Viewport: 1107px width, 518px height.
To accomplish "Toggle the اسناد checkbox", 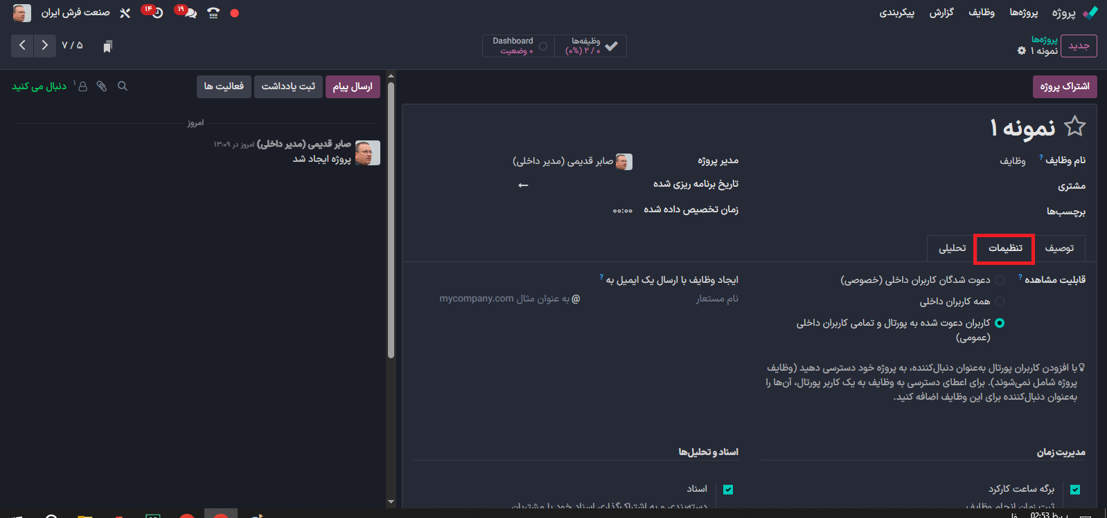I will pos(728,490).
